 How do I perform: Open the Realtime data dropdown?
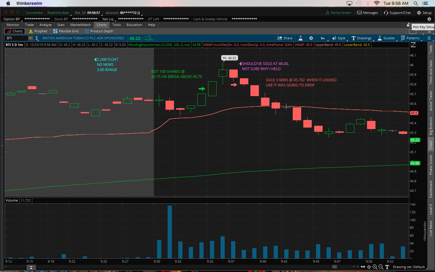[58, 13]
